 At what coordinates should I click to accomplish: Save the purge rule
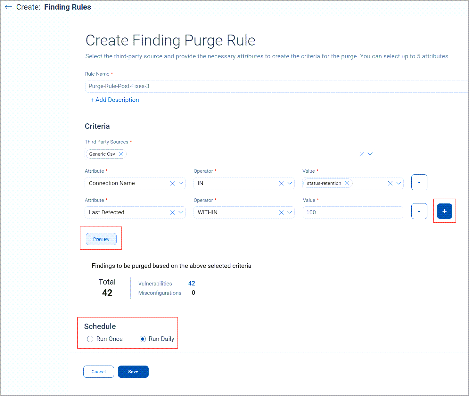pyautogui.click(x=133, y=372)
